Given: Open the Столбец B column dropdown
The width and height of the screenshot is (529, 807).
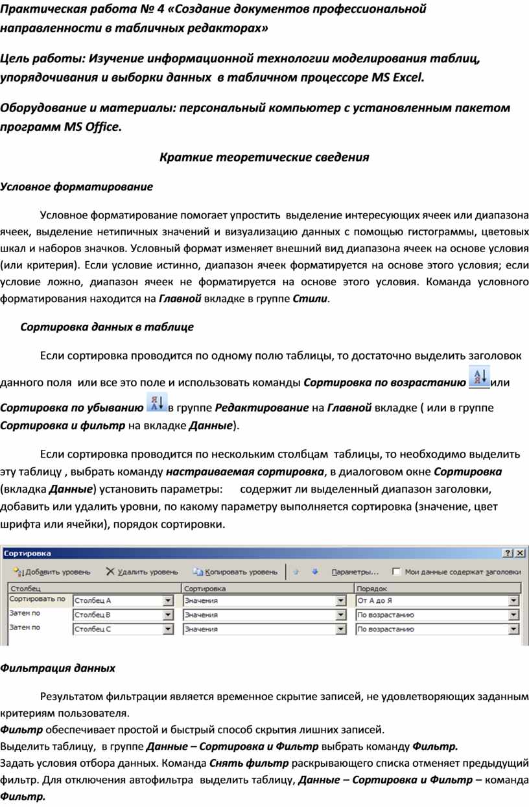Looking at the screenshot, I should click(168, 614).
